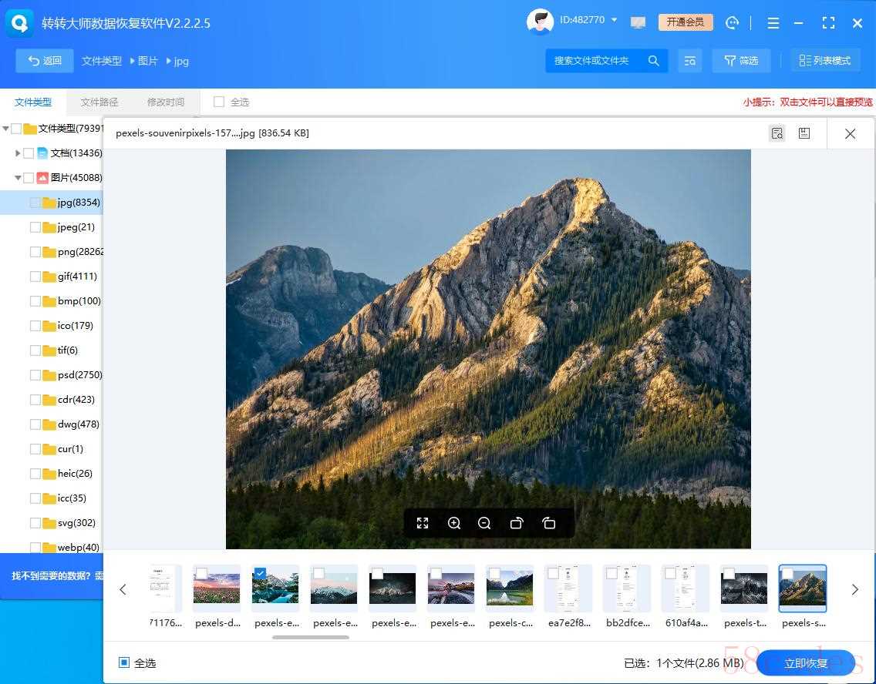Click the fullscreen icon in preview toolbar
The image size is (876, 684).
(423, 523)
